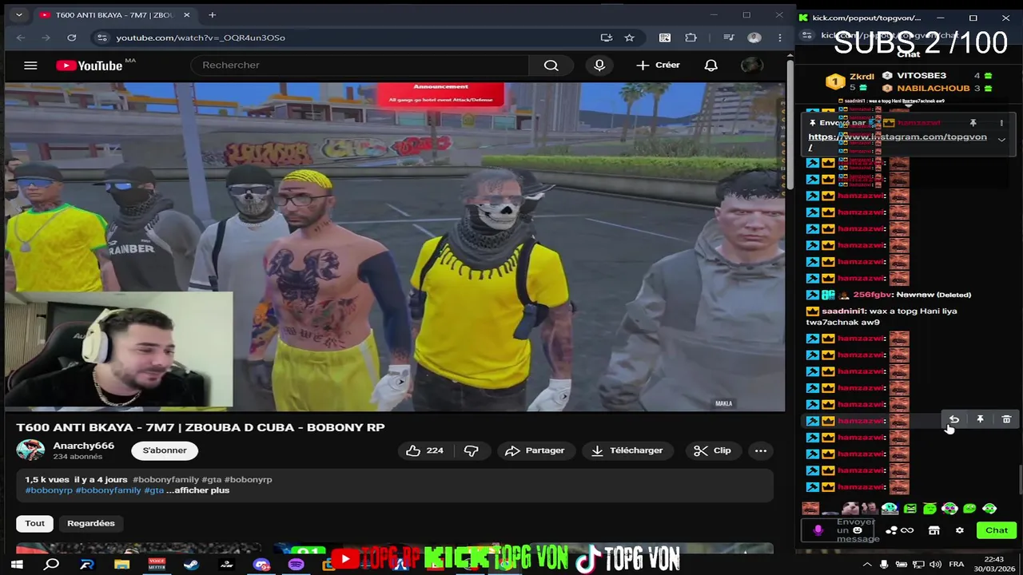Open the YouTube account avatar menu
Viewport: 1023px width, 575px height.
click(751, 65)
